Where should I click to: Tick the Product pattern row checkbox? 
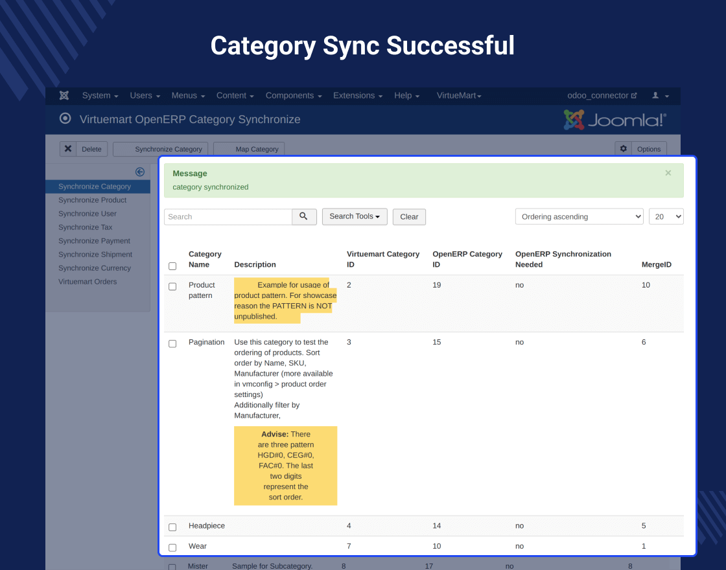pos(172,287)
